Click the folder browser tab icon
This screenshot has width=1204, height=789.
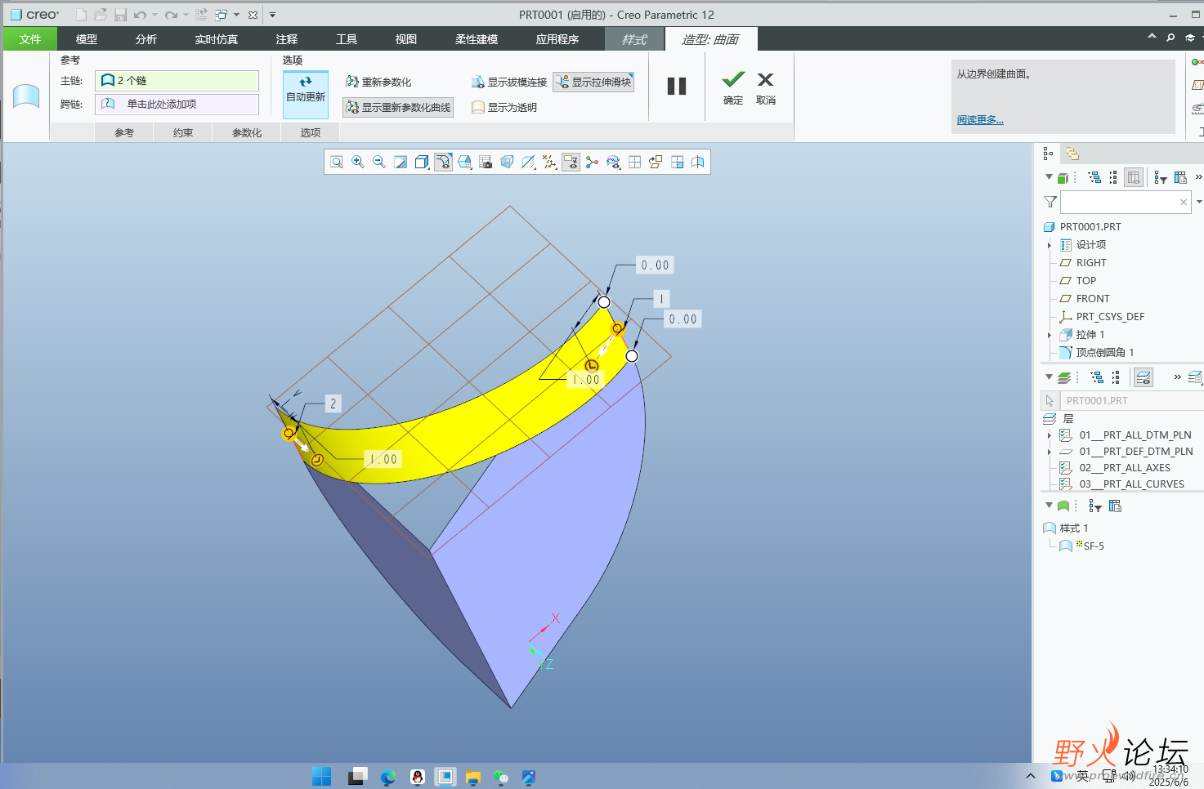click(x=1072, y=154)
